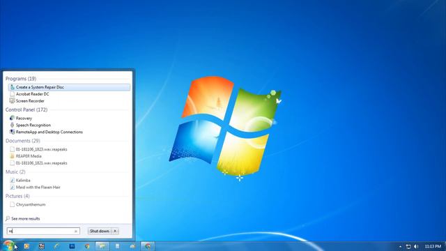Show hidden tray icons arrow

tap(400, 246)
